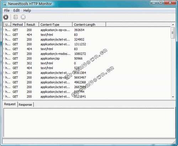Open the Help menu
This screenshot has width=178, height=146.
point(27,10)
